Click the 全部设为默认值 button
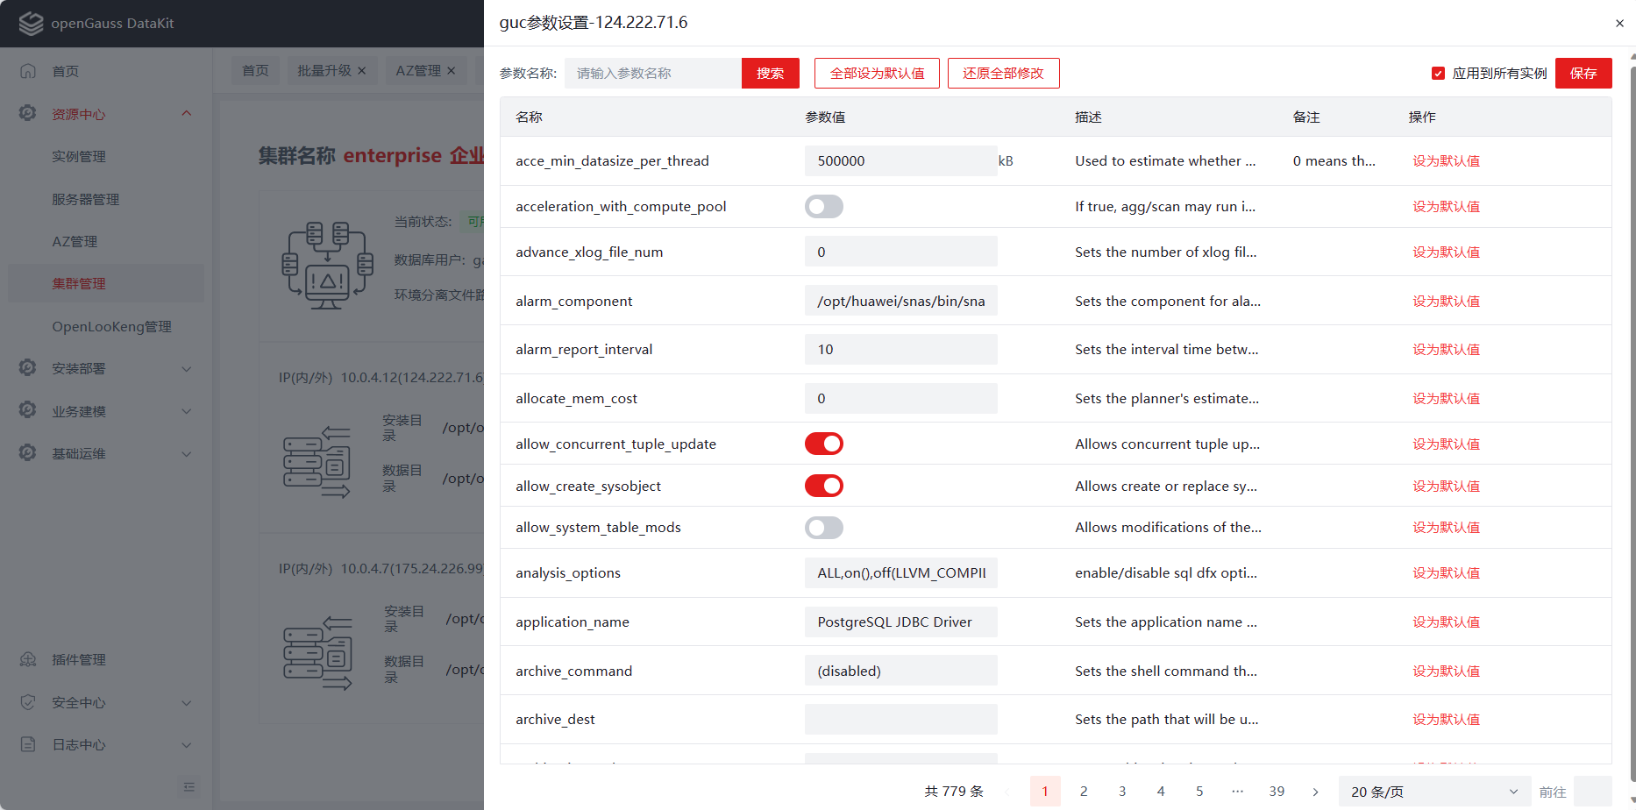Image resolution: width=1636 pixels, height=810 pixels. point(877,74)
